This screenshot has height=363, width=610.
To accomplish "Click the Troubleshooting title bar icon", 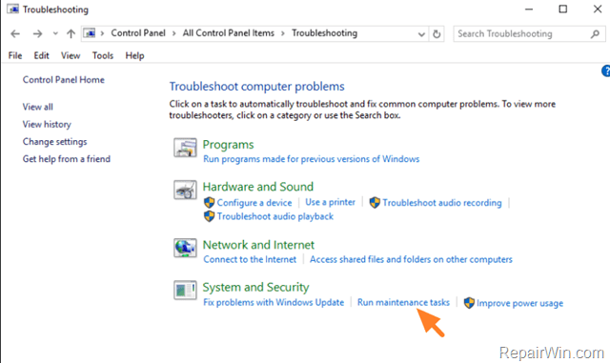I will point(12,9).
